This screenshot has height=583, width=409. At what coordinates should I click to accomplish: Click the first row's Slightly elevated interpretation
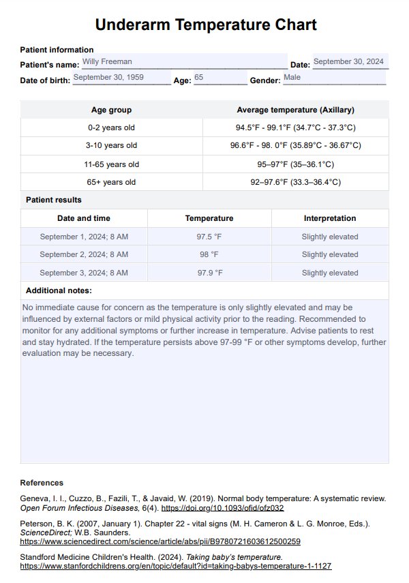click(330, 237)
